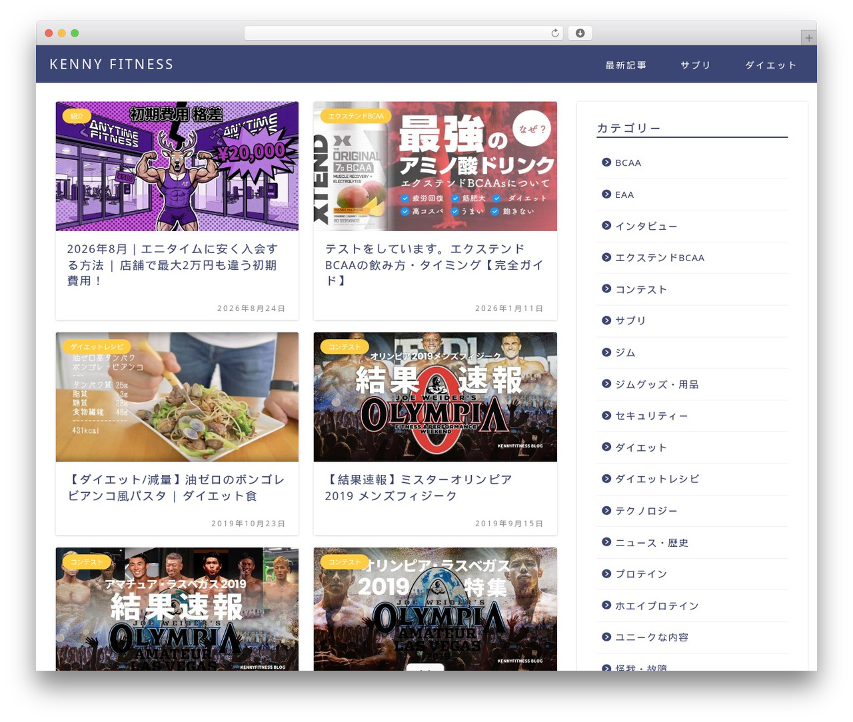
Task: Click the 紹介 tag on Anytime article
Action: [x=77, y=116]
